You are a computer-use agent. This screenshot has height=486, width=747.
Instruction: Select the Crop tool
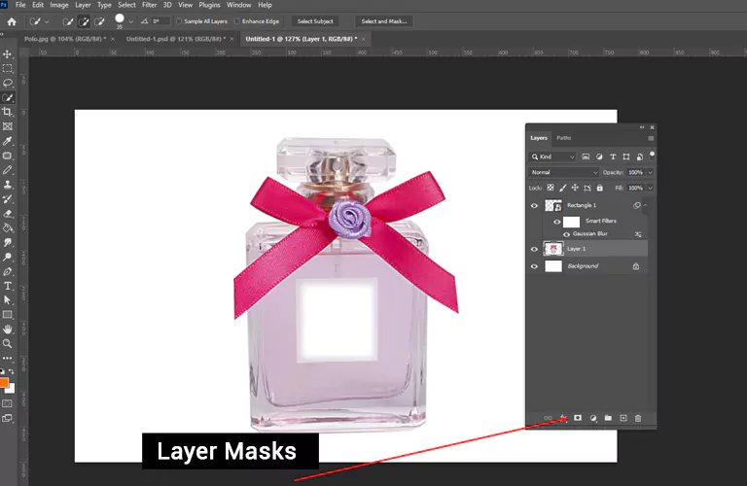click(7, 112)
